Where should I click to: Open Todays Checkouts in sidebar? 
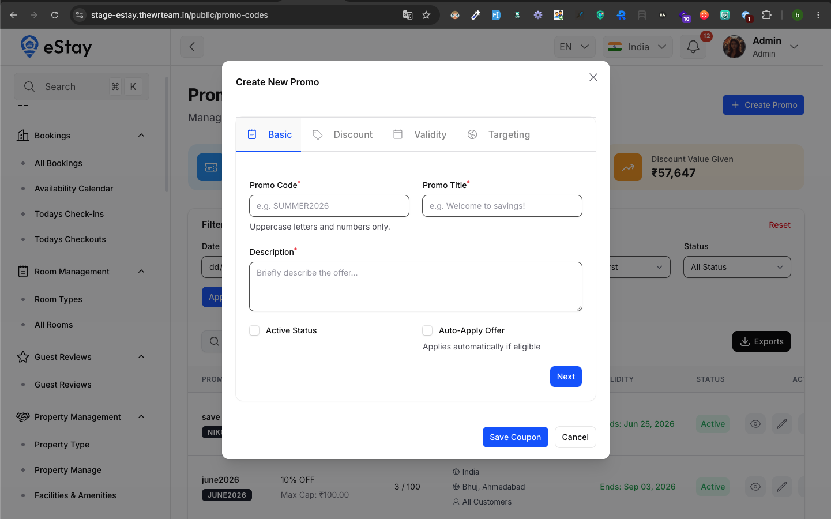pyautogui.click(x=70, y=239)
